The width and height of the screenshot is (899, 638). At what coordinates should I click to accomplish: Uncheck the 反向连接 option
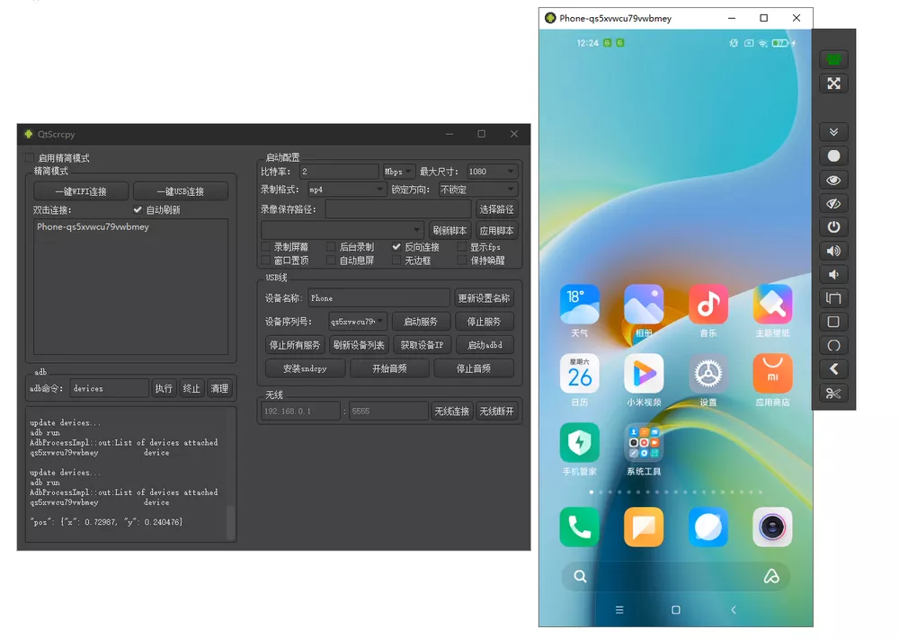[396, 247]
